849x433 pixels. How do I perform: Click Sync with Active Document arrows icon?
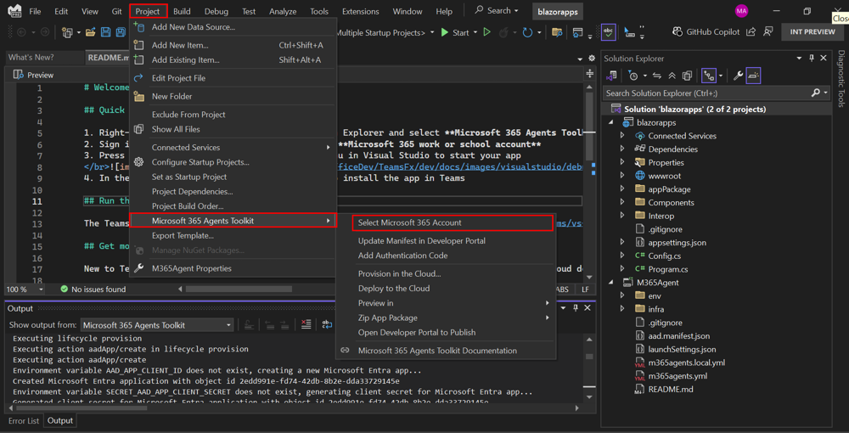[657, 76]
